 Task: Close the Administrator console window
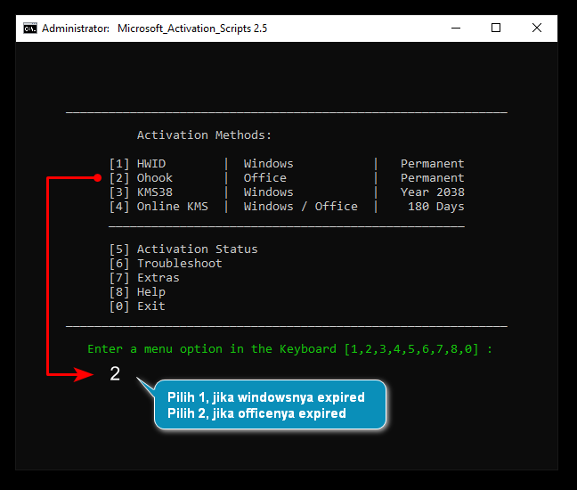537,28
